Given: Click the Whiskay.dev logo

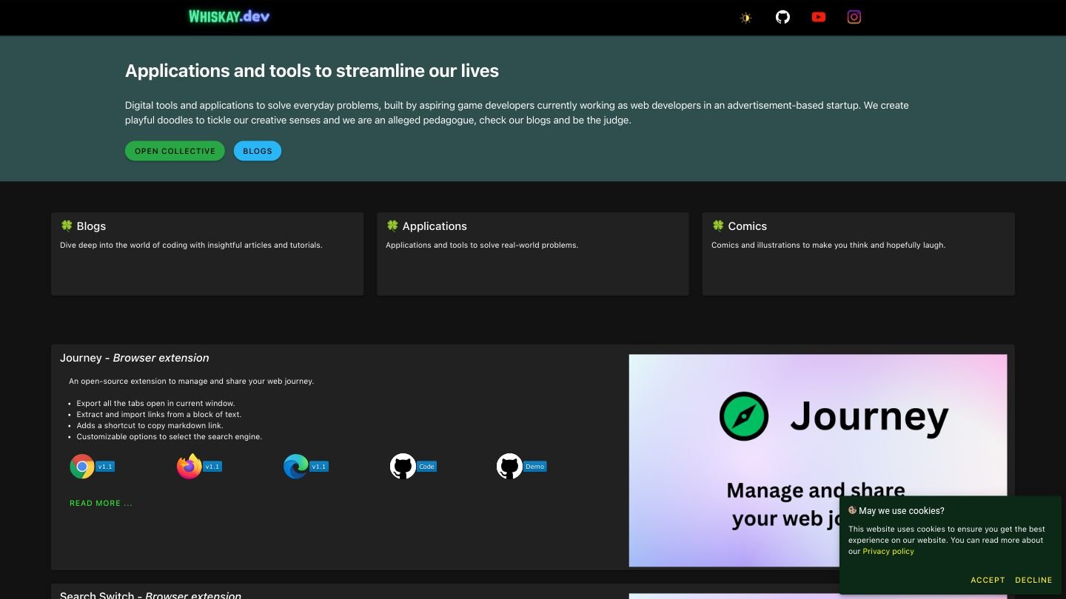Looking at the screenshot, I should click(229, 16).
